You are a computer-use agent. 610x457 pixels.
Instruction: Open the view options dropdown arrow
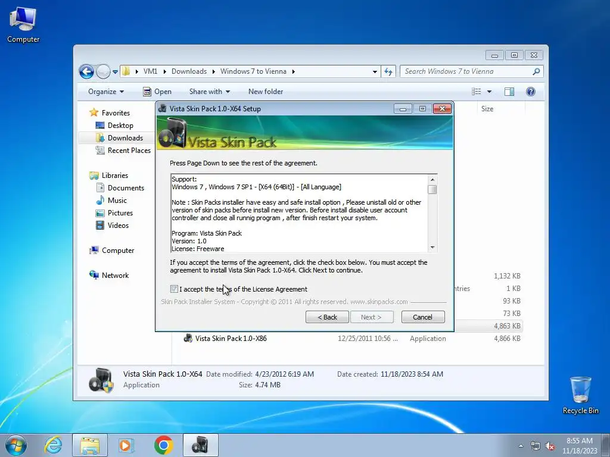(490, 92)
